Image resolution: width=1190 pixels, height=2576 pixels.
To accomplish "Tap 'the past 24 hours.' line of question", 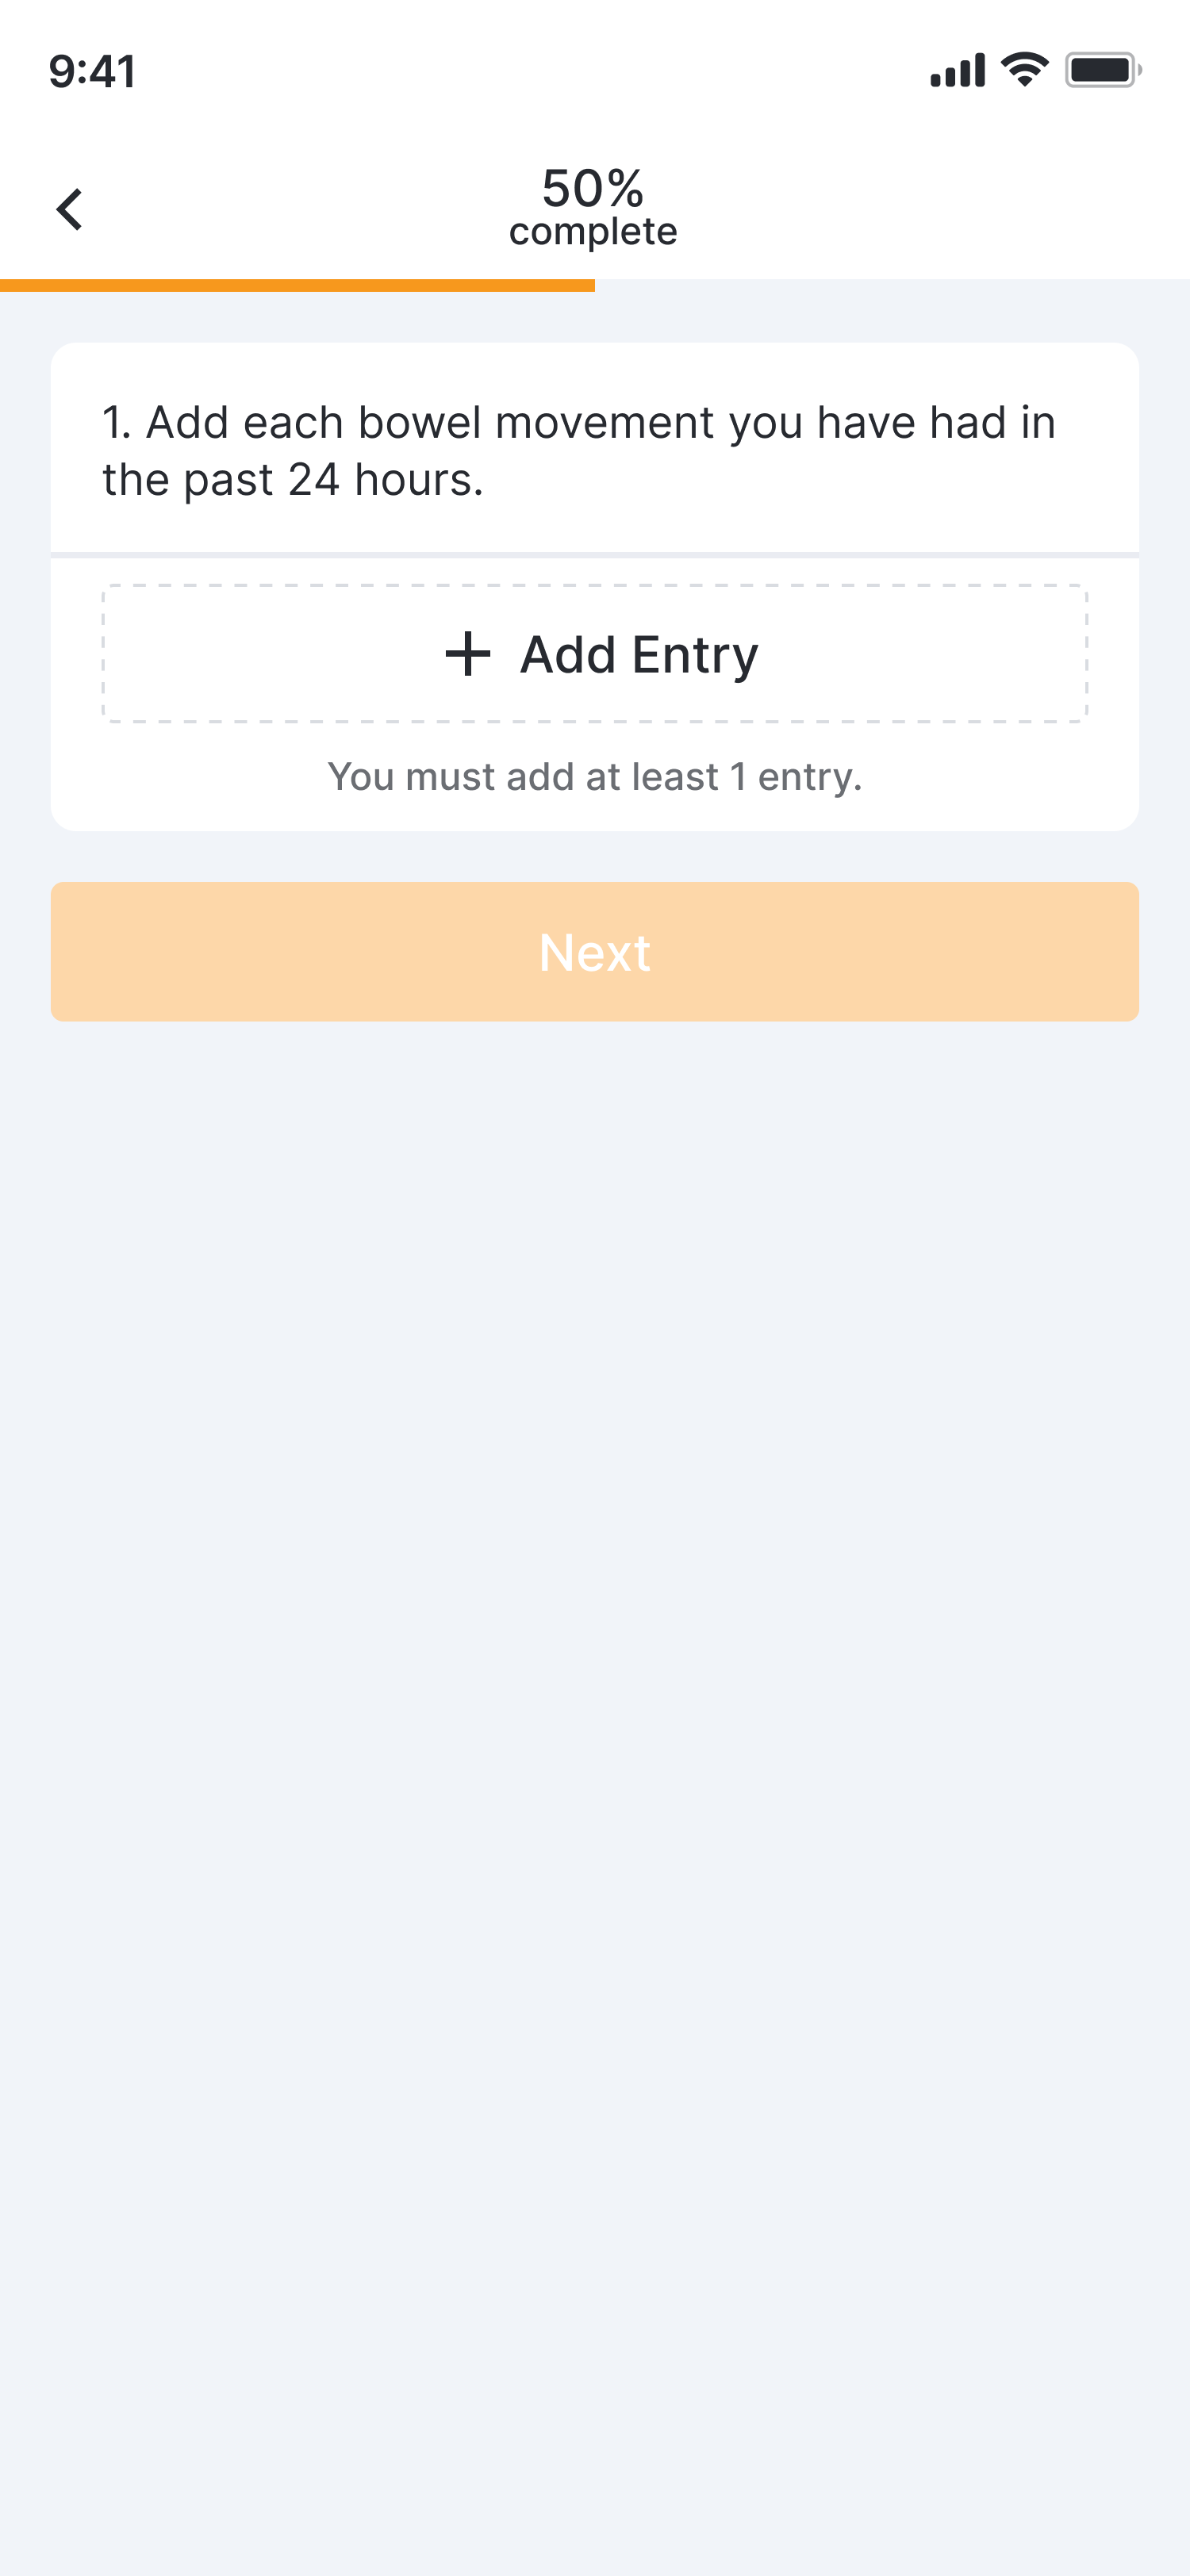I will pyautogui.click(x=293, y=480).
